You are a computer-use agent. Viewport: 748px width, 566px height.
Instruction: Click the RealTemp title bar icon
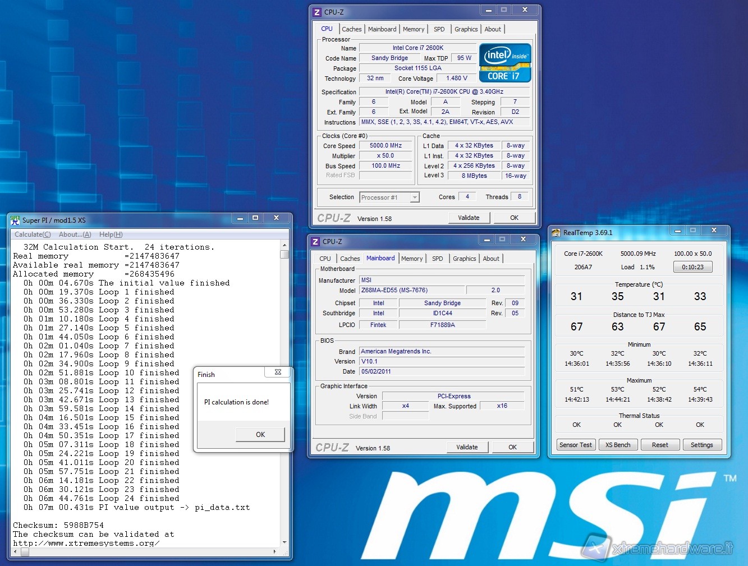pos(556,233)
